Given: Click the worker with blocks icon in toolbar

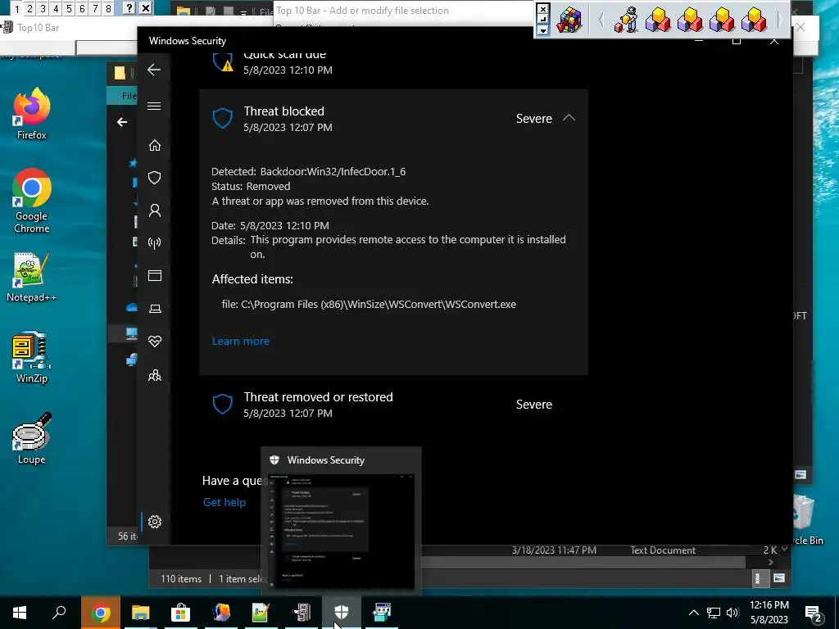Looking at the screenshot, I should click(626, 20).
